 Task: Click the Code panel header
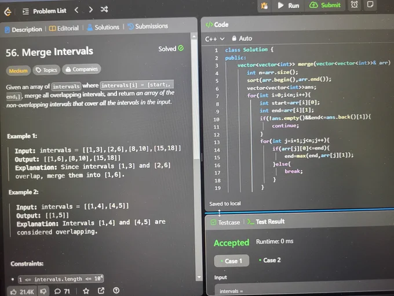coord(217,24)
